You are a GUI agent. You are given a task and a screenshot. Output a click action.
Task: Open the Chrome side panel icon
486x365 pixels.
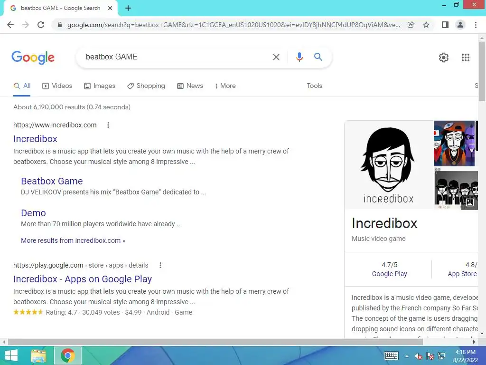point(445,25)
